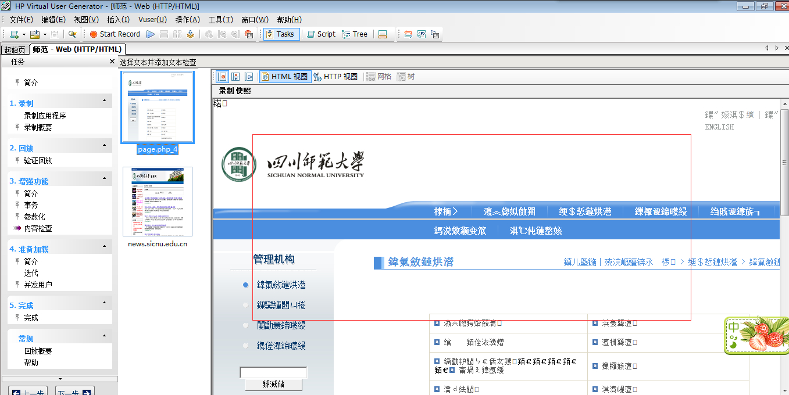Toggle the output window icon
The width and height of the screenshot is (789, 395).
click(383, 34)
